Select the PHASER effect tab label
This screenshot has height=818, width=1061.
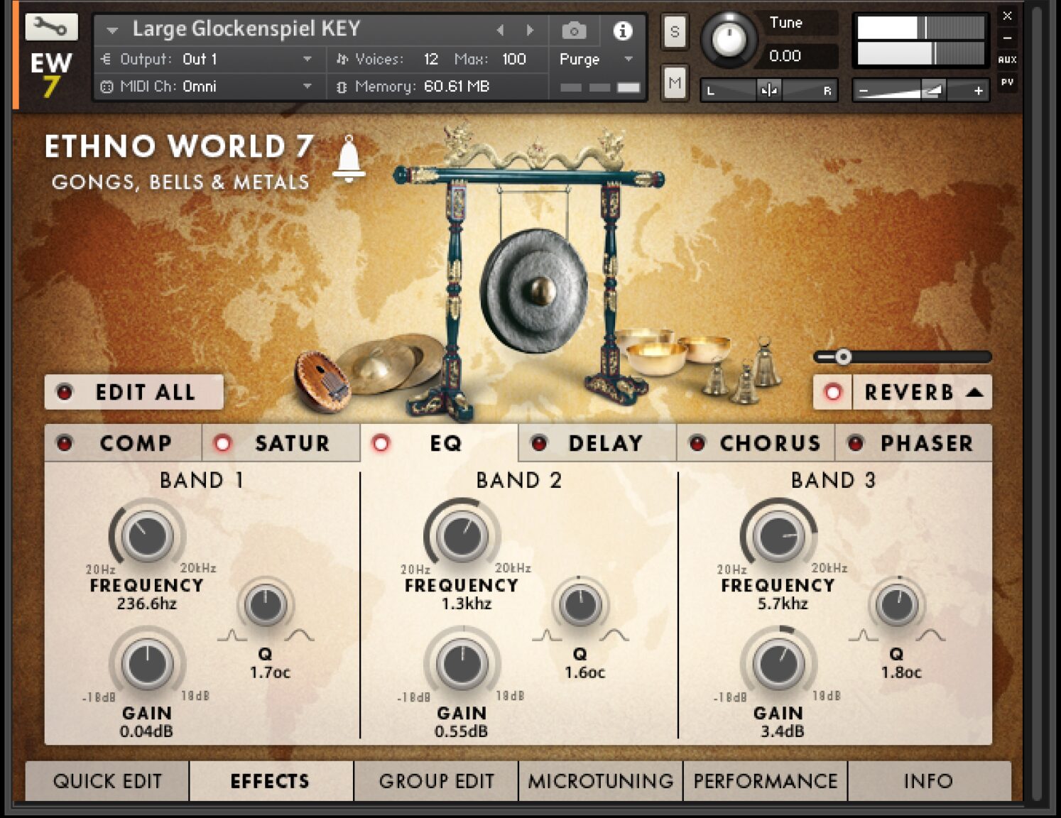coord(927,443)
